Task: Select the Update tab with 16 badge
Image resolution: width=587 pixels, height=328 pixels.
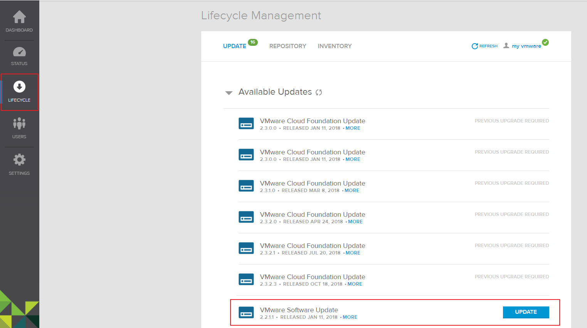Action: pos(235,46)
